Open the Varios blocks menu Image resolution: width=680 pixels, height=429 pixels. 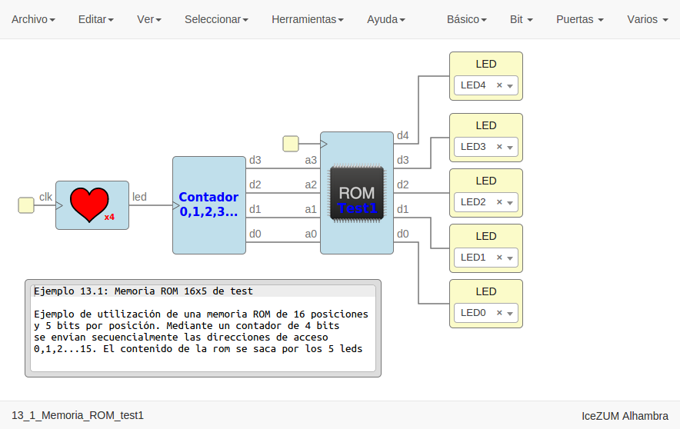[x=647, y=19]
